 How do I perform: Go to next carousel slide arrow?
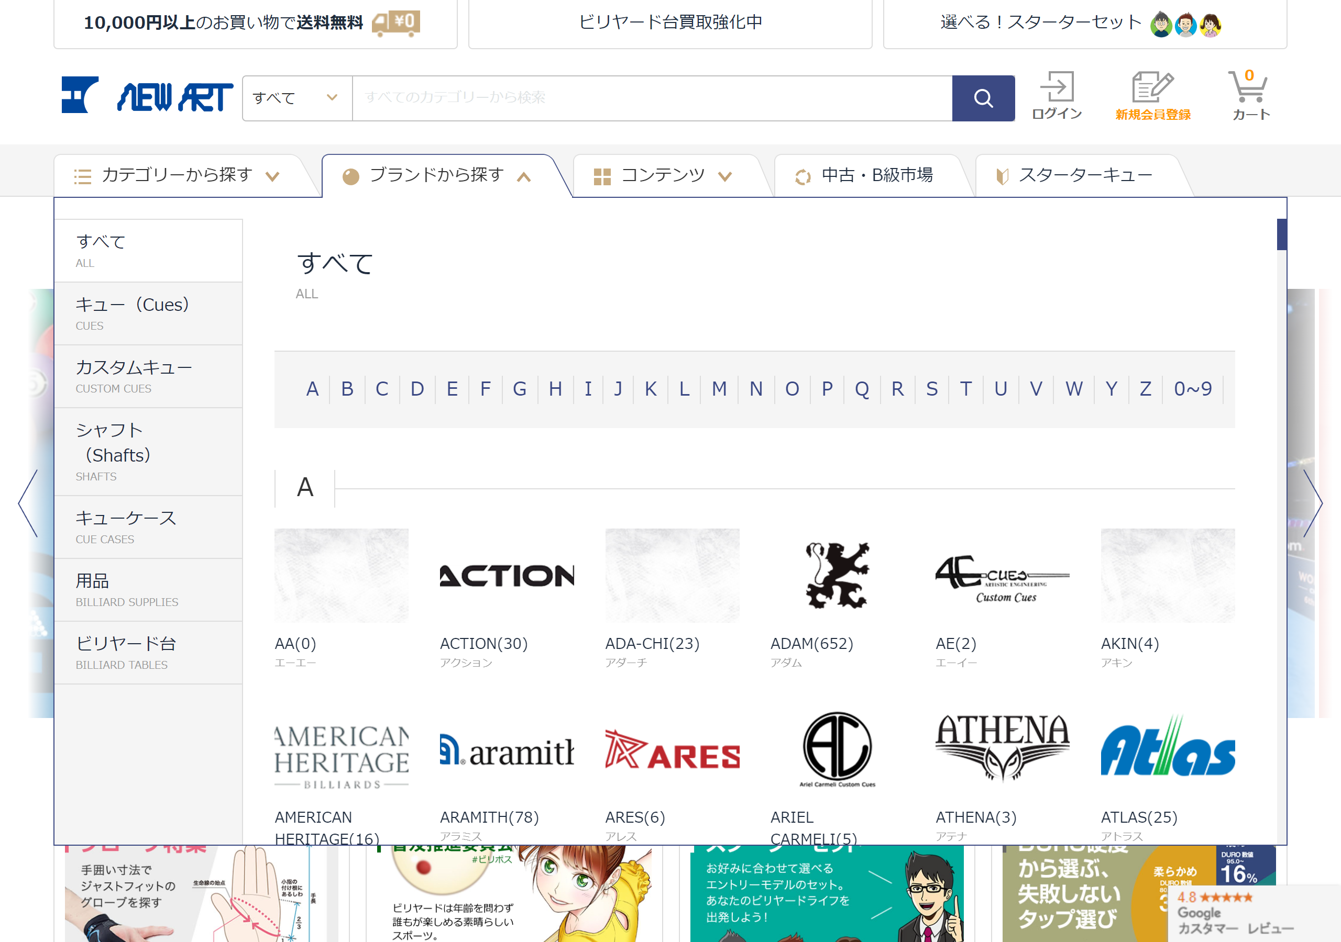pyautogui.click(x=1313, y=503)
